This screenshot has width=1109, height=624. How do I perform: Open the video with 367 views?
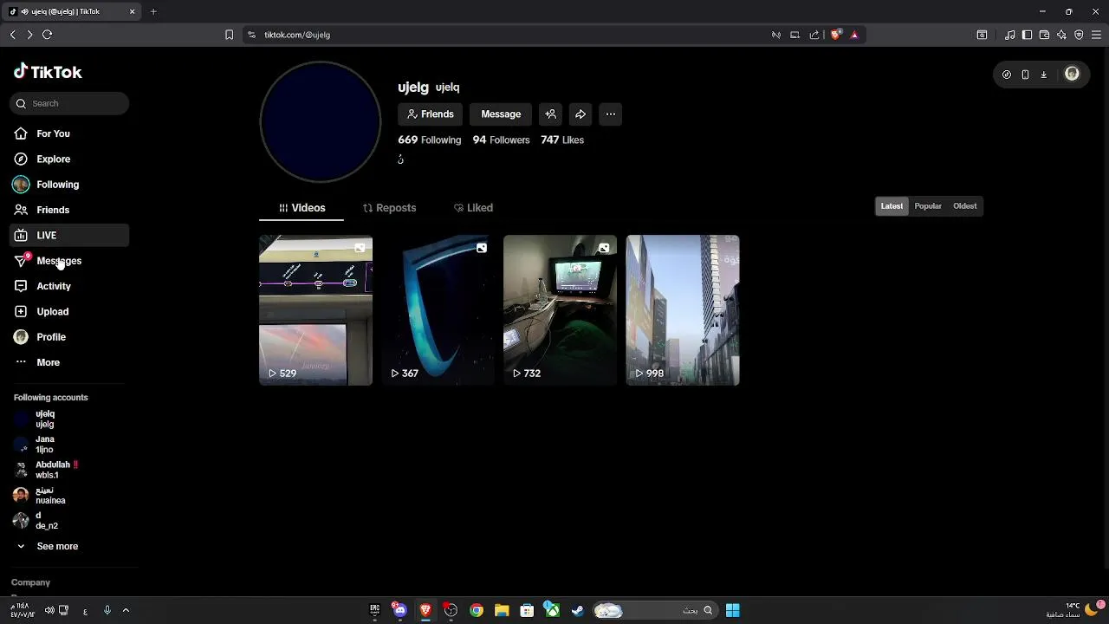tap(438, 310)
